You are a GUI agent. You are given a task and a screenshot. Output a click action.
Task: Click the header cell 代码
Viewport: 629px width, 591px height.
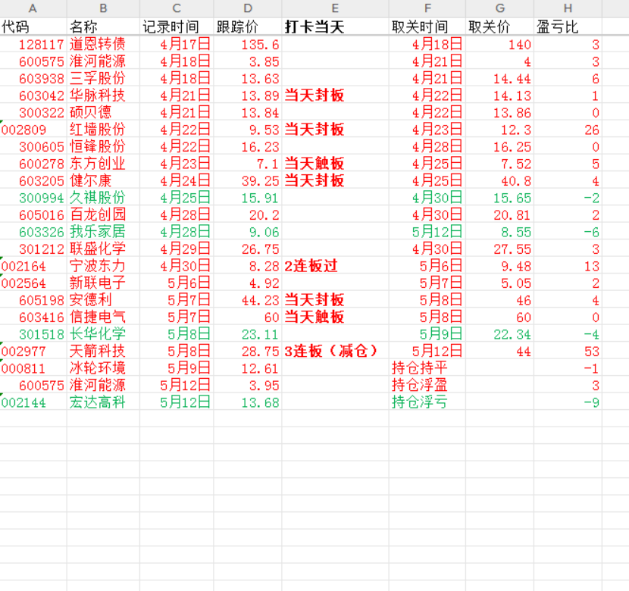coord(33,27)
